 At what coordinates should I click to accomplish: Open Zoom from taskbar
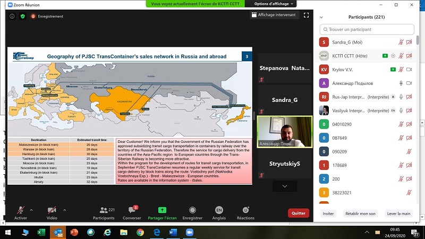coord(190,233)
